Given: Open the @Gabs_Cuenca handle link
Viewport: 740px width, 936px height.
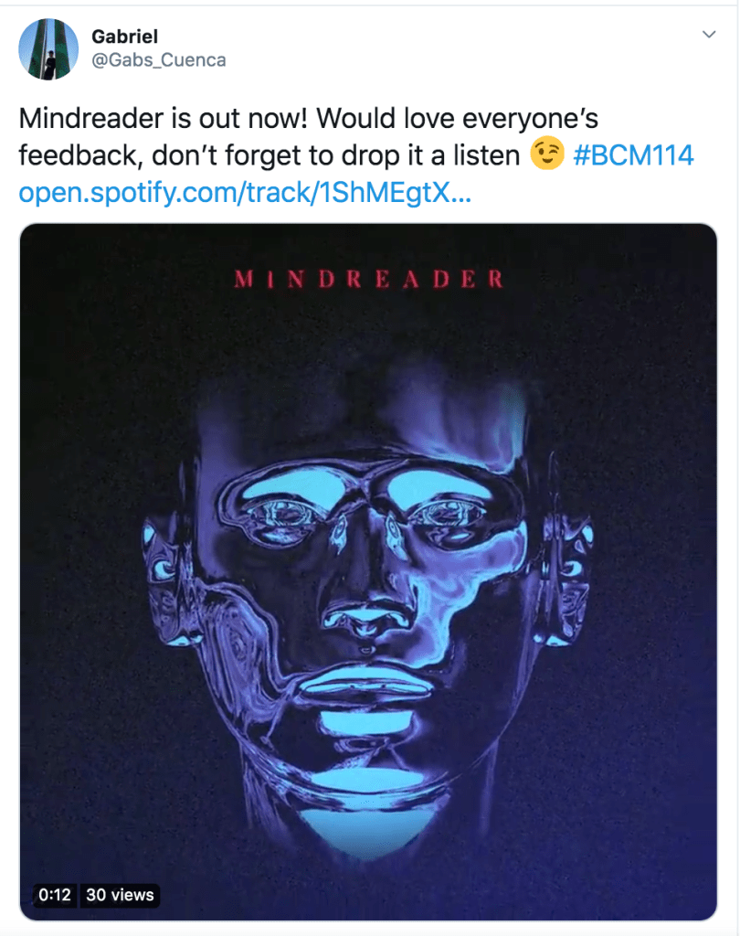Looking at the screenshot, I should (x=159, y=60).
